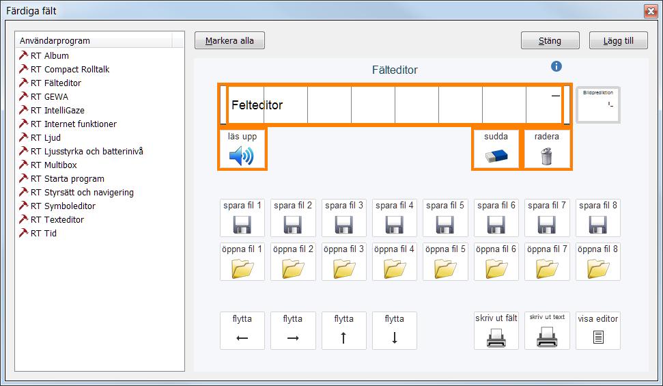The image size is (663, 386).
Task: Click the 'Lägg till' button
Action: (x=619, y=40)
